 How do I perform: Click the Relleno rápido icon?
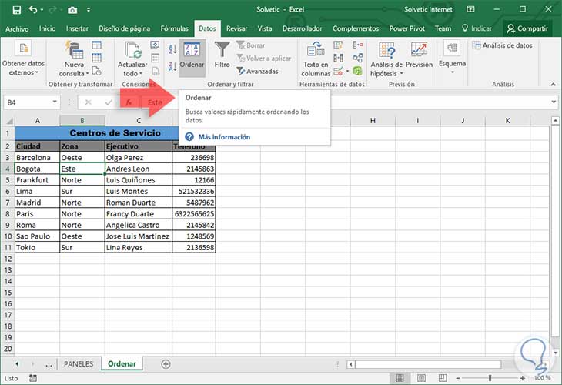[x=338, y=45]
